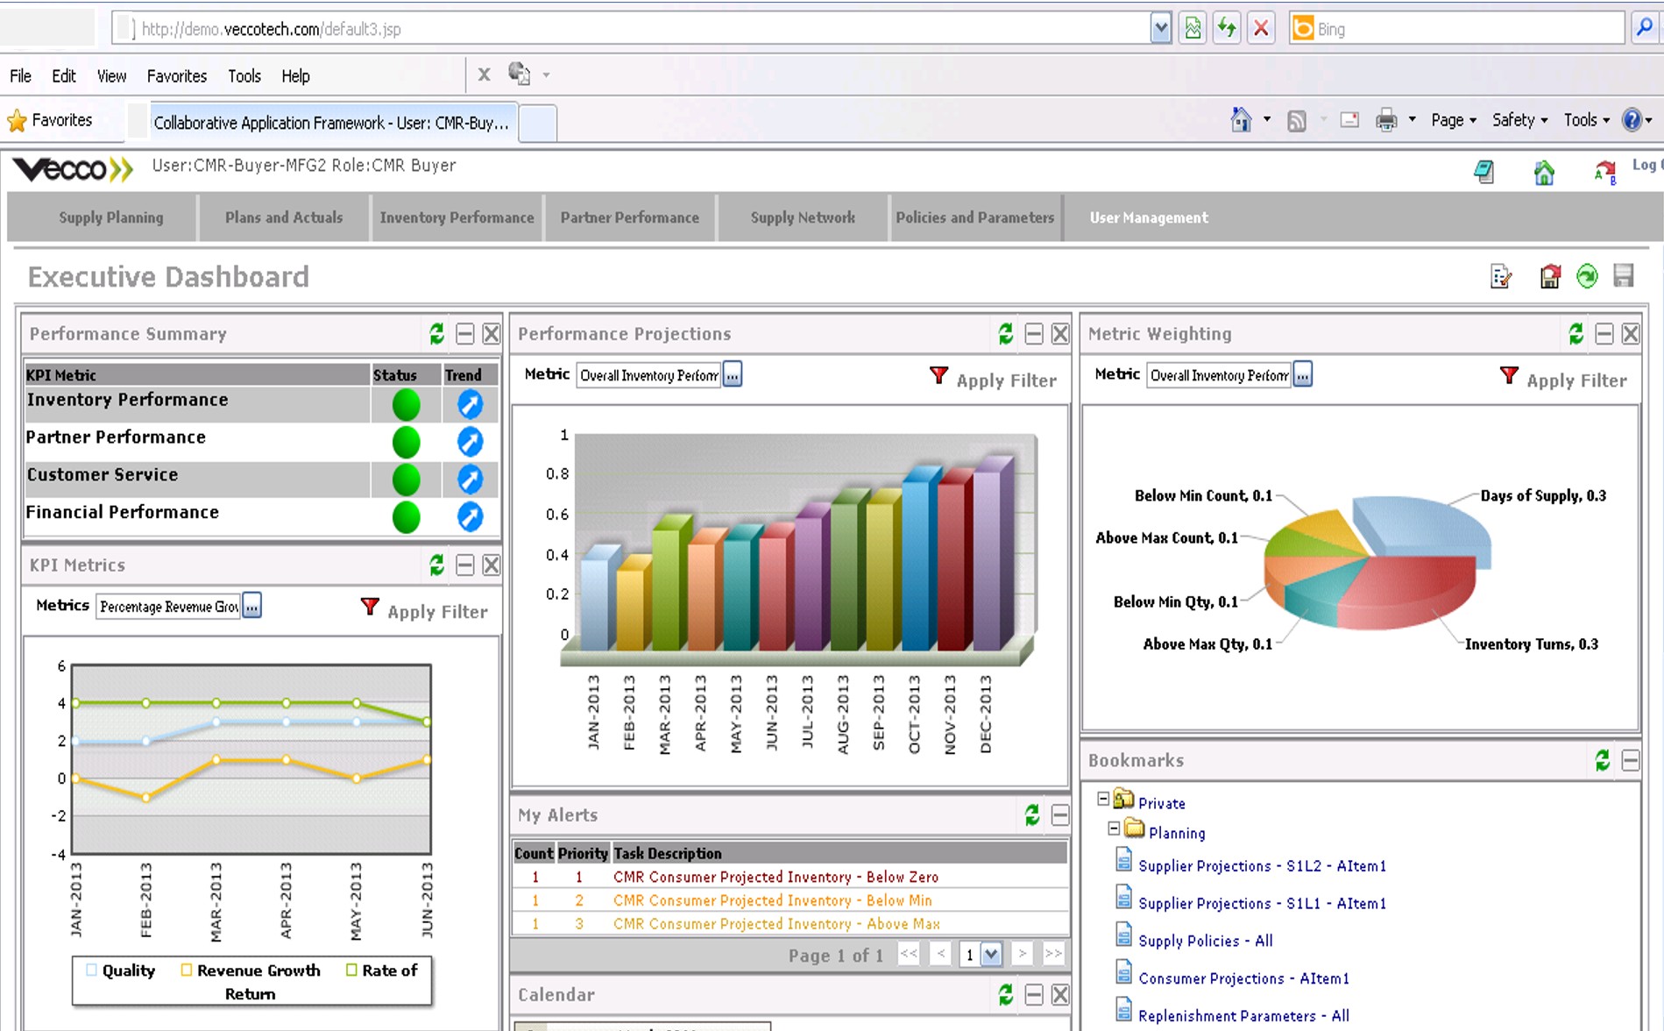Apply Filter in Metric Weighting panel

click(x=1564, y=380)
